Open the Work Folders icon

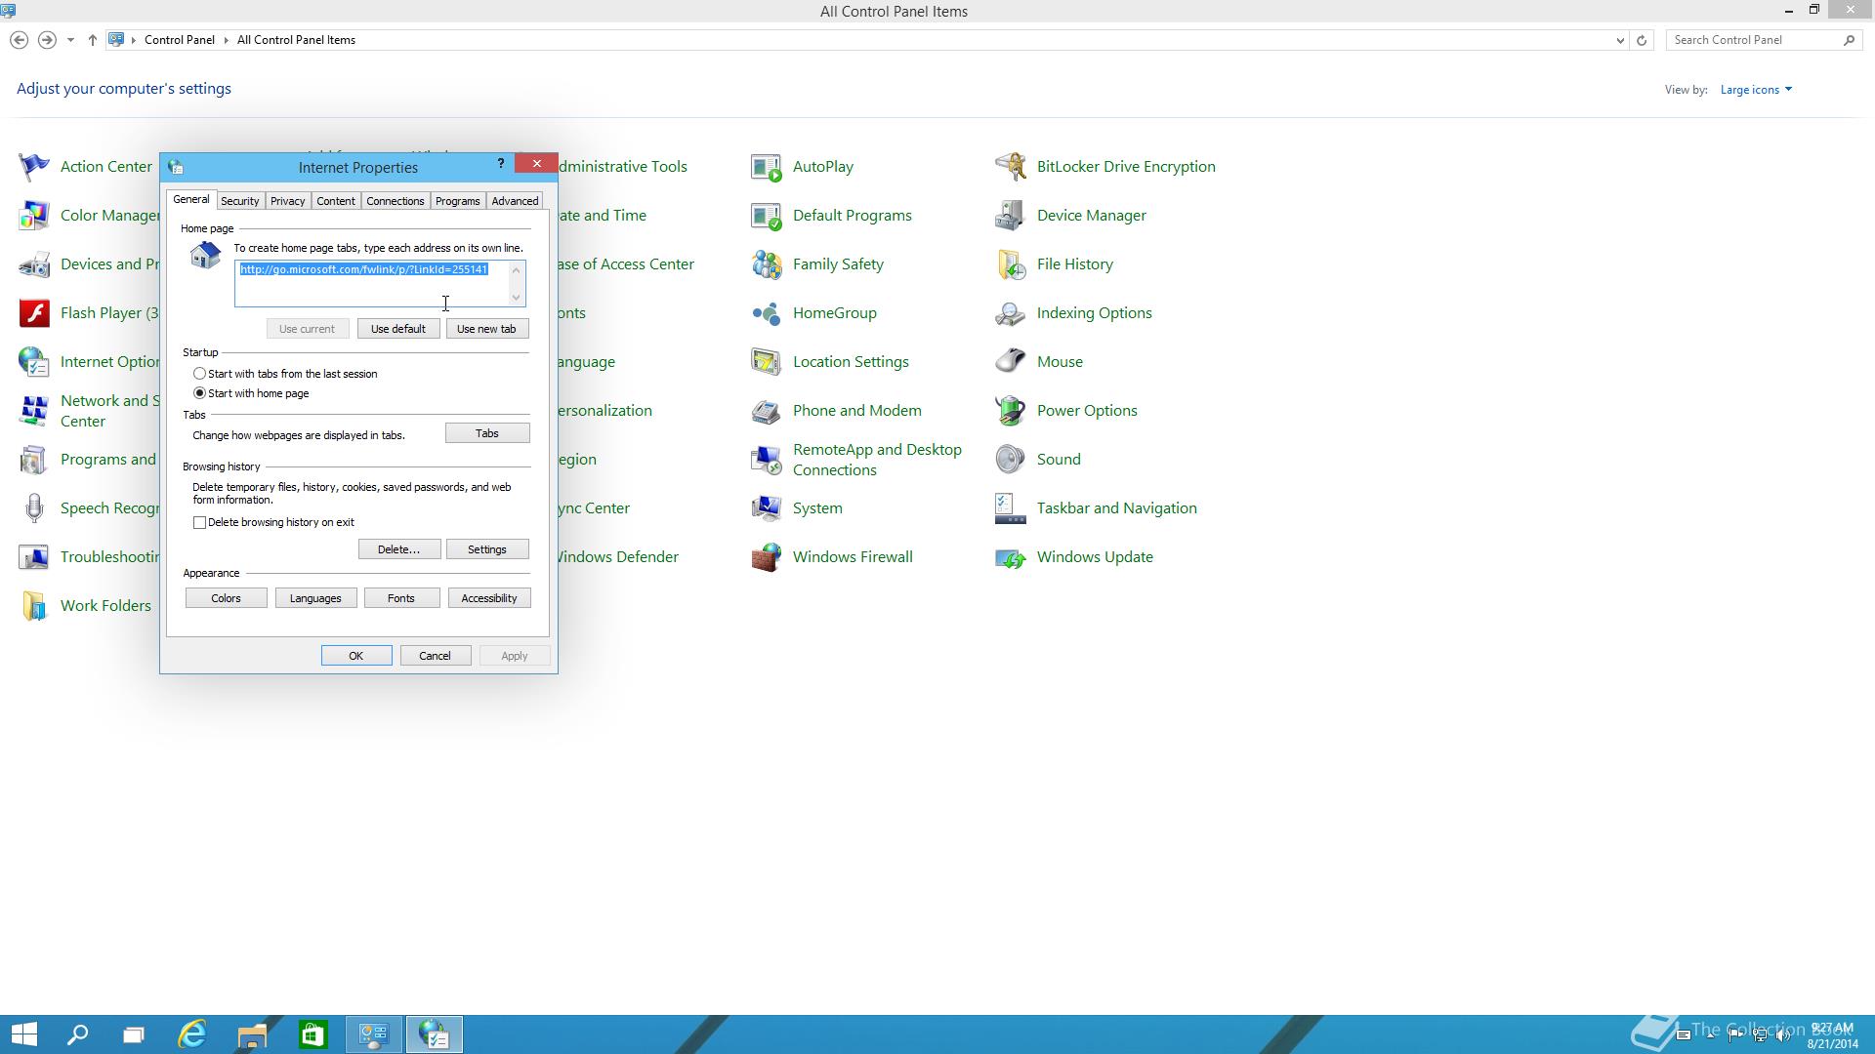click(34, 606)
